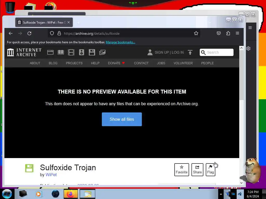The image size is (266, 199).
Task: Open Firefox extensions puzzle icon
Action: (228, 33)
